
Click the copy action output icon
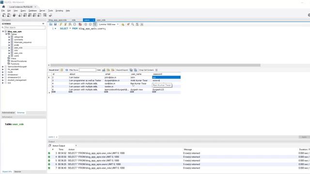click(x=49, y=145)
